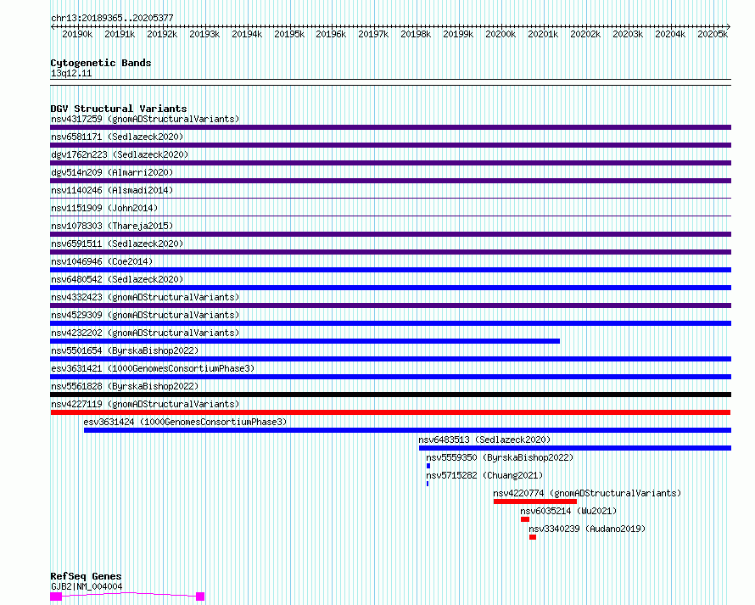
Task: Select the red nsv4220774 variant bar
Action: 535,501
